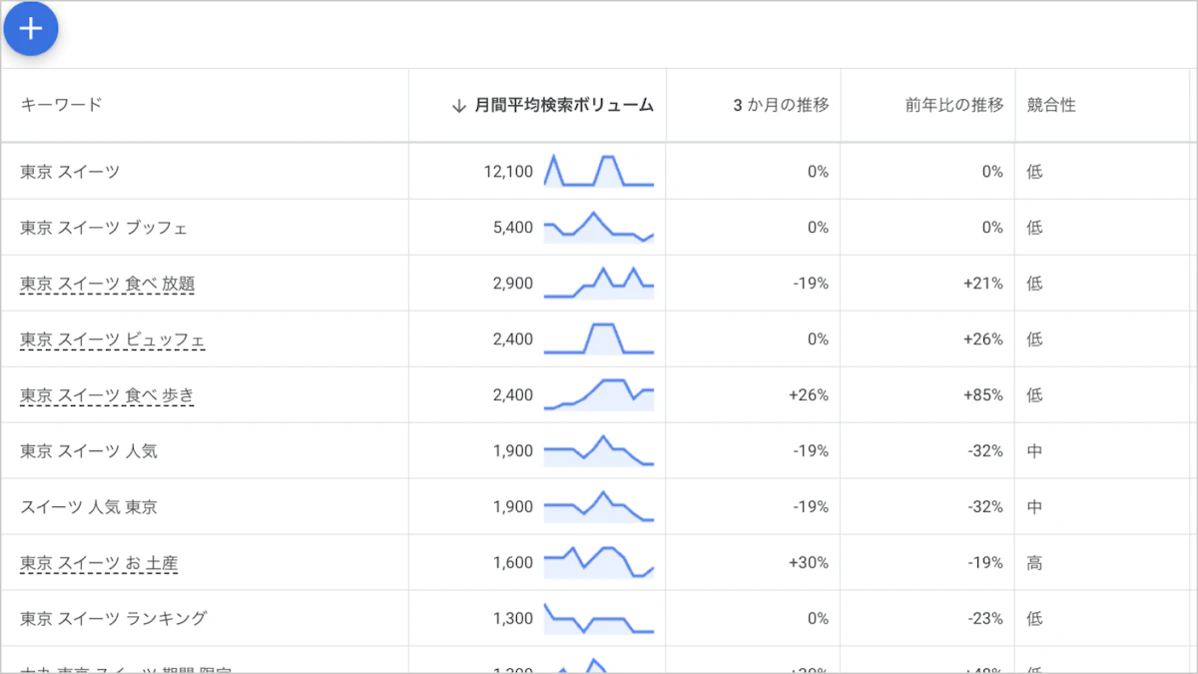This screenshot has width=1198, height=674.
Task: Open trend sparkline for 東京 スイーツ ブッフェ
Action: [x=599, y=227]
